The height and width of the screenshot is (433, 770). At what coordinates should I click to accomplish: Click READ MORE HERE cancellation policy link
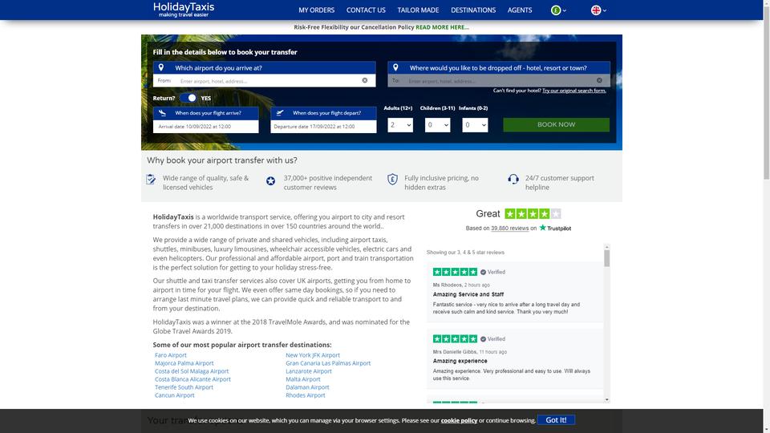pyautogui.click(x=442, y=27)
